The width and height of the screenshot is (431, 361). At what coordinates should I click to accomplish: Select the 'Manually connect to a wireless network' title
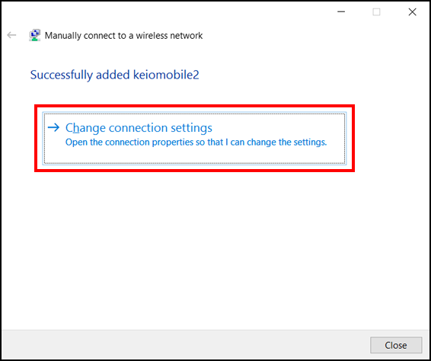point(123,36)
